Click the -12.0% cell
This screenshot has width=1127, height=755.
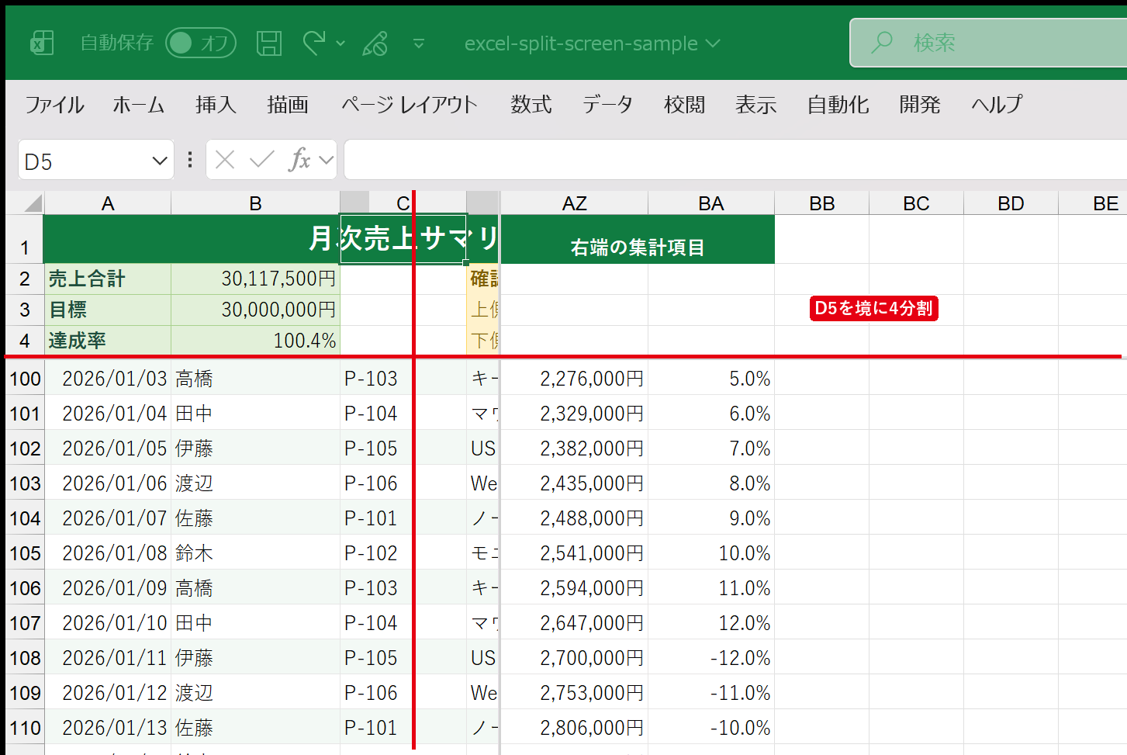711,658
